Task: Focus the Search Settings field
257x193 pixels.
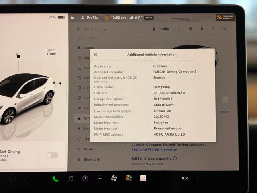Action: pos(95,29)
